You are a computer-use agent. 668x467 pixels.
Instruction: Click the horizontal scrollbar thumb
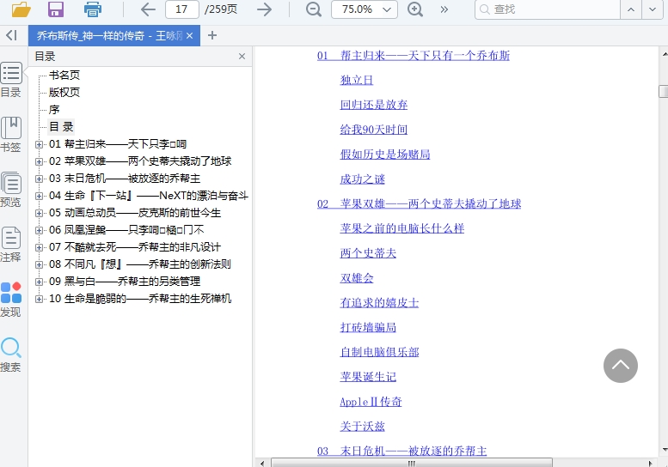coord(412,463)
